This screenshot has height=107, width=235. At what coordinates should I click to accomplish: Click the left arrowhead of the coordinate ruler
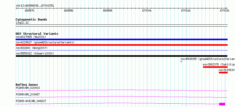tap(16, 8)
